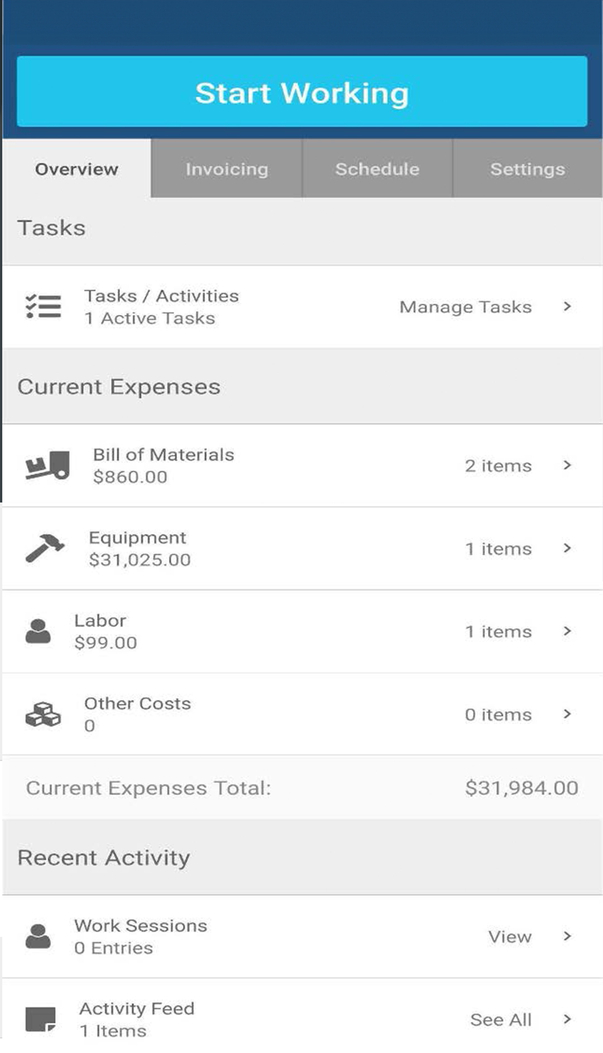The width and height of the screenshot is (603, 1053).
Task: Open the Manage Tasks link
Action: 466,307
